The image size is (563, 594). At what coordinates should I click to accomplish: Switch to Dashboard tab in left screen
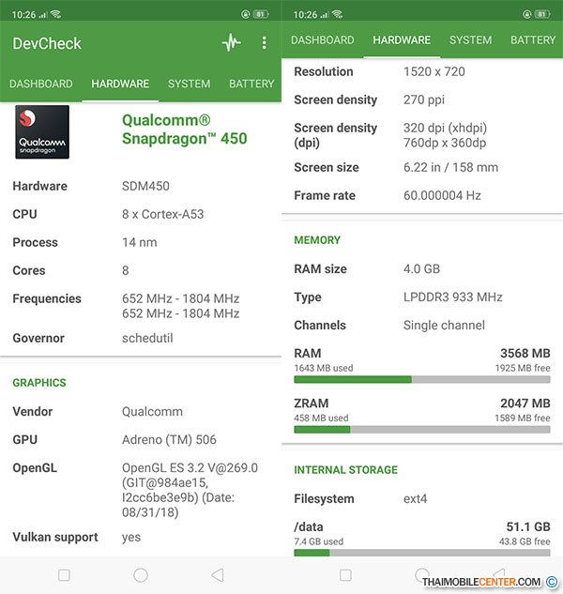[41, 84]
